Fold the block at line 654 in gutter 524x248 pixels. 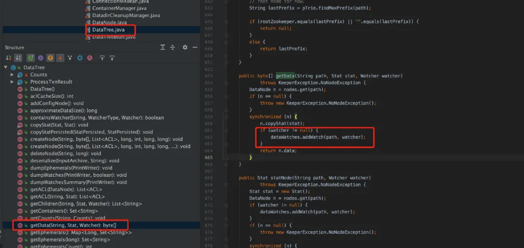pos(226,83)
